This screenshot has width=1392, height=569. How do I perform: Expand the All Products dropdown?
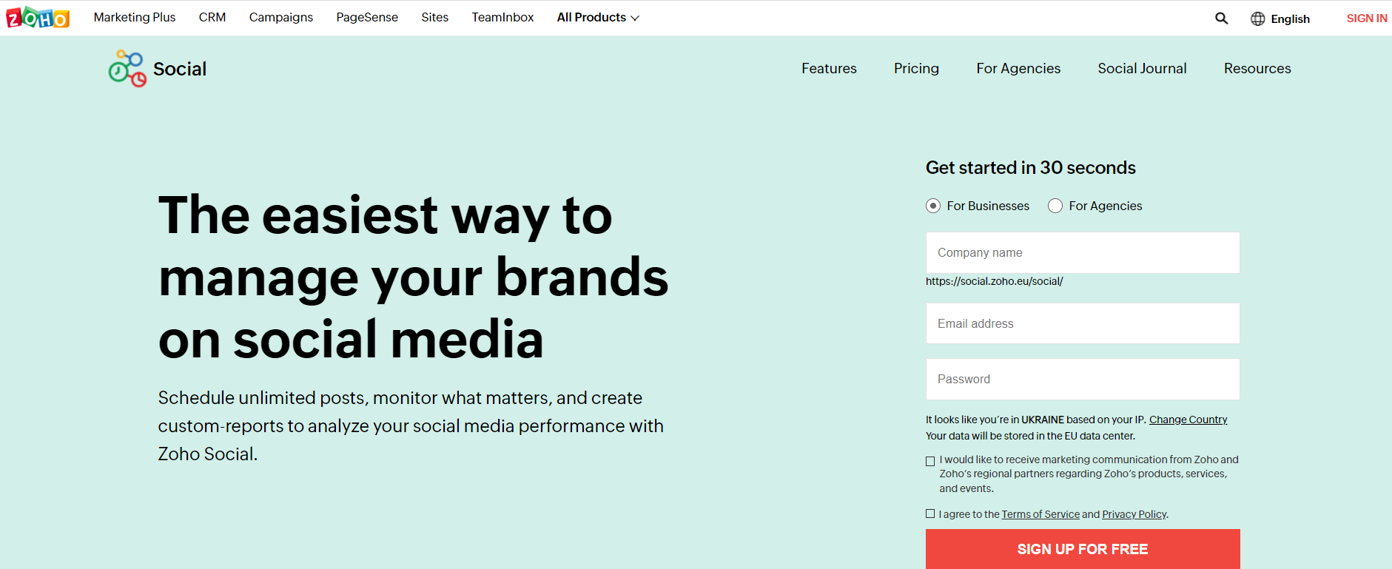coord(598,17)
